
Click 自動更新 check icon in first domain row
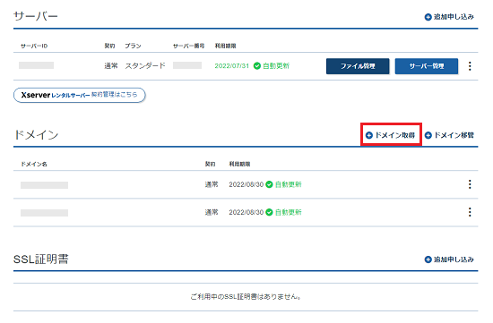tap(269, 184)
